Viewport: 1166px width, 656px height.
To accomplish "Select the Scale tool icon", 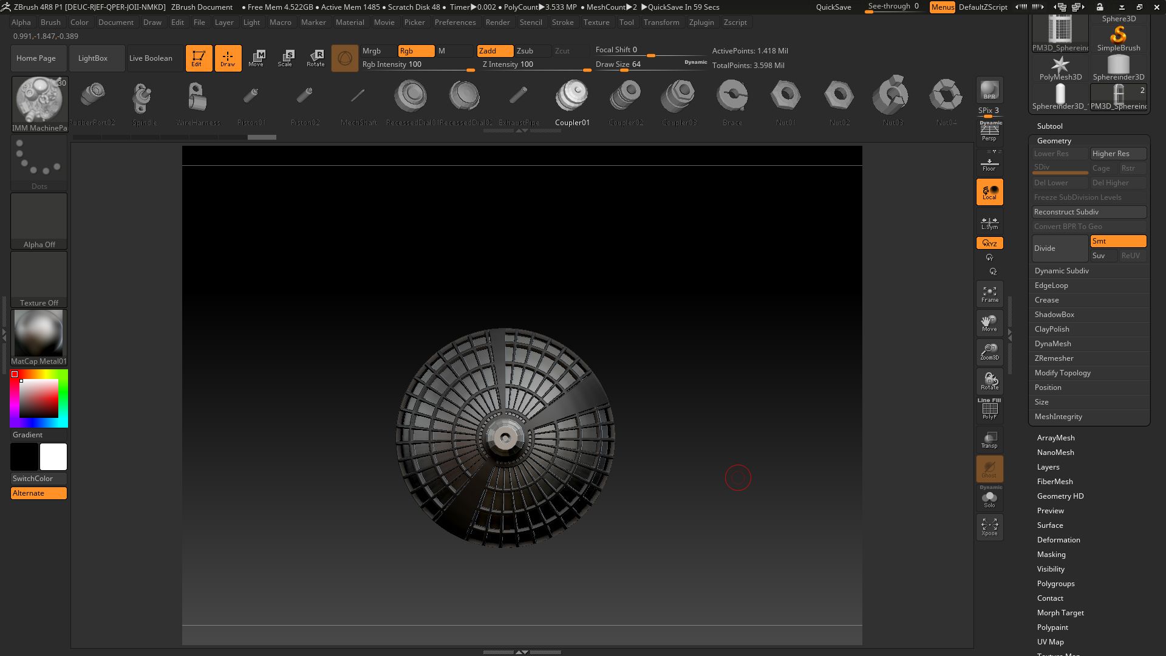I will [285, 58].
